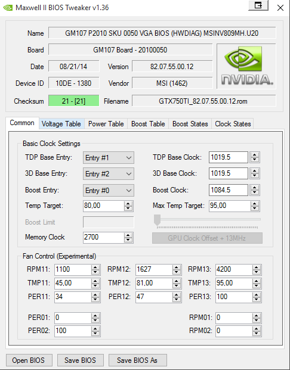Screen dimensions: 290x370
Task: Click Open BIOS button
Action: click(29, 360)
